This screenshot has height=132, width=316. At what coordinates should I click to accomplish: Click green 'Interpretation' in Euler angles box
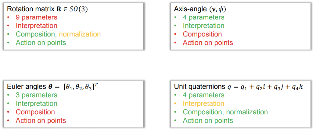[x=37, y=103]
